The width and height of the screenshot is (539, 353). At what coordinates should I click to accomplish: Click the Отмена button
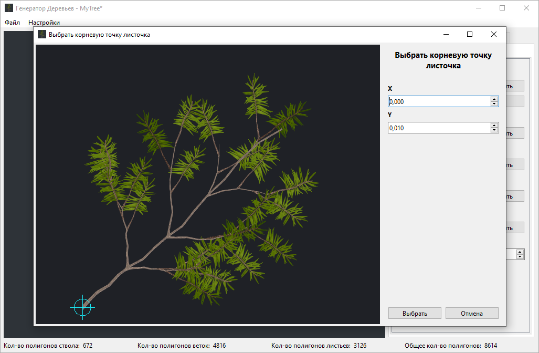click(472, 313)
